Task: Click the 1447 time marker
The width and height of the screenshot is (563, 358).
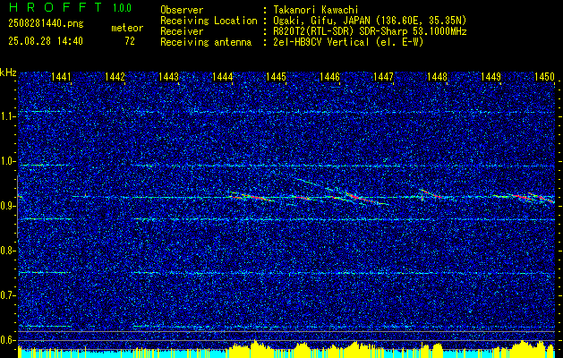Action: (383, 76)
